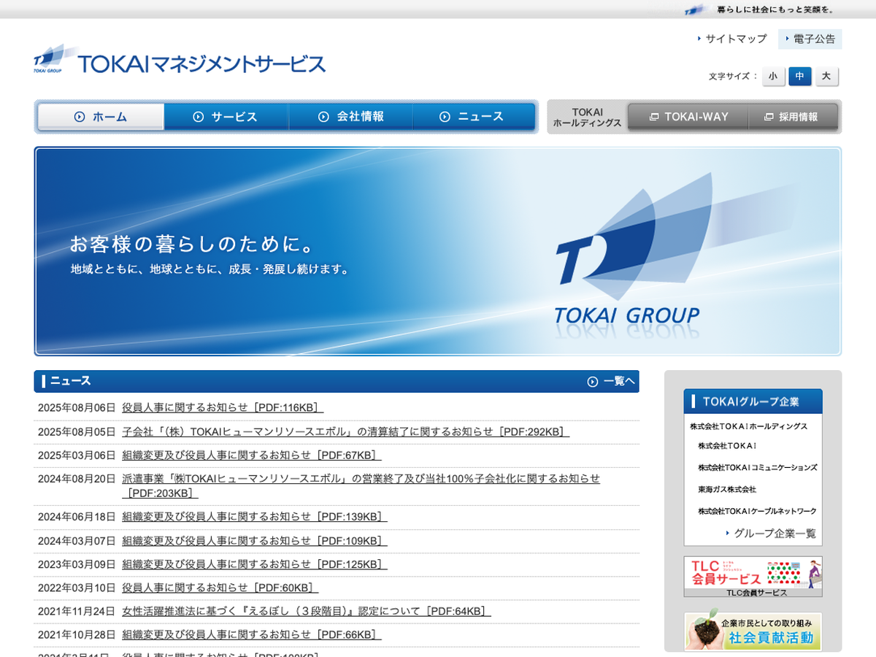Image resolution: width=876 pixels, height=657 pixels.
Task: Set text size to 小
Action: tap(773, 77)
